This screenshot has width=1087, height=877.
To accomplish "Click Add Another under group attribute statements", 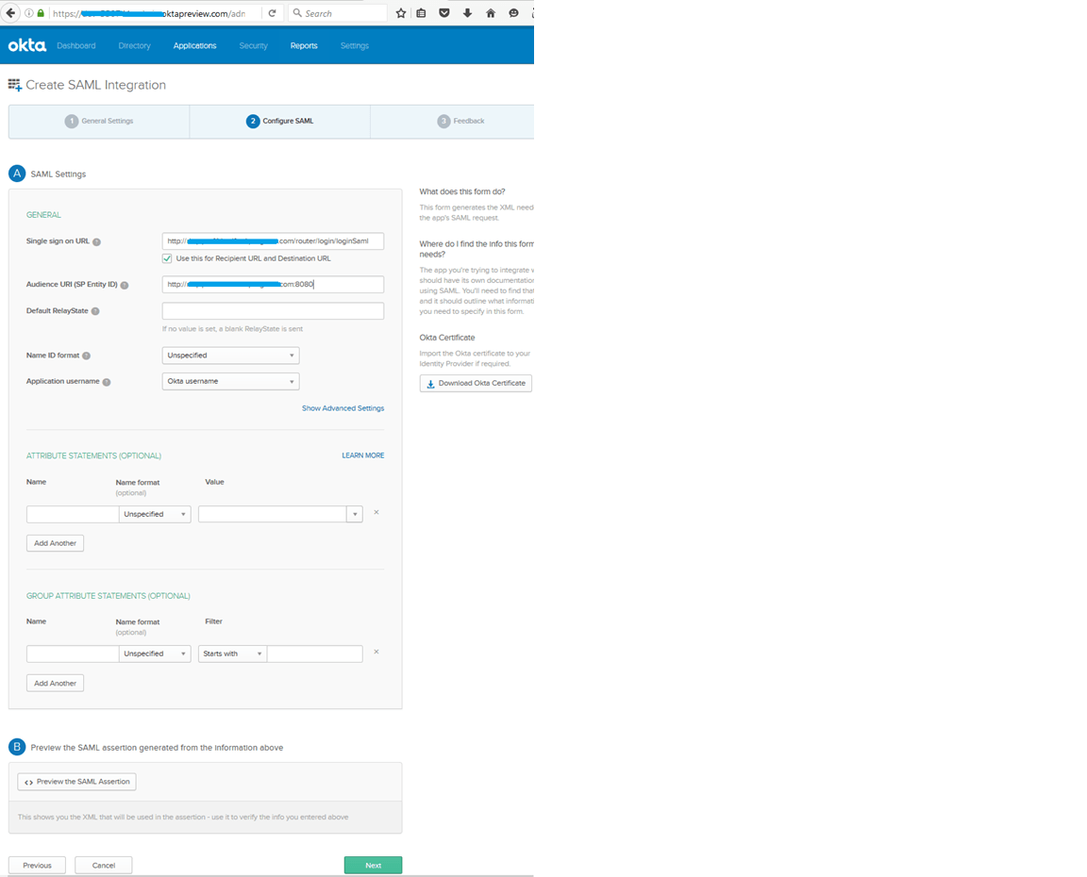I will coord(55,683).
